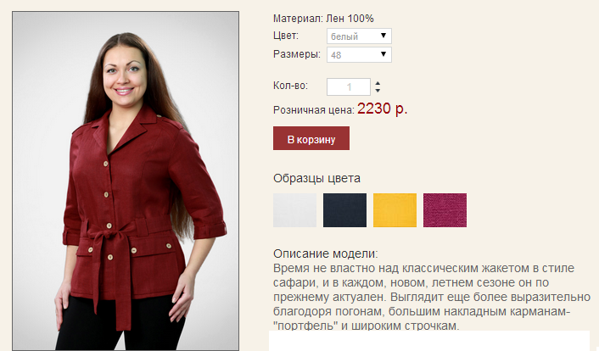Open the Размеры dropdown showing 48
599x351 pixels.
click(359, 54)
